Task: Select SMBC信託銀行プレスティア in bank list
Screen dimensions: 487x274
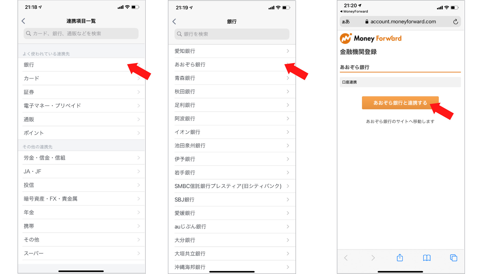Action: (x=232, y=186)
